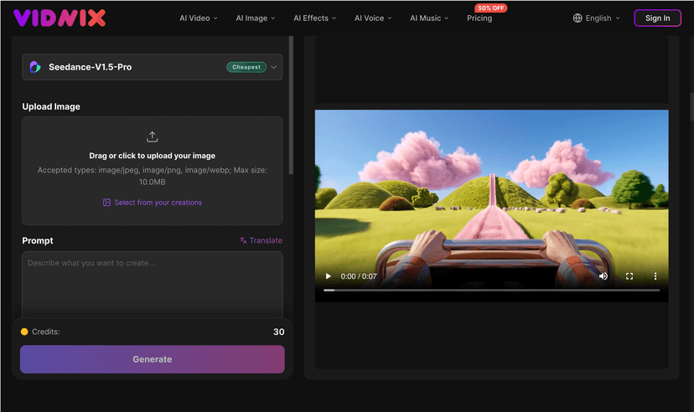Click the creations picture icon

pos(106,203)
